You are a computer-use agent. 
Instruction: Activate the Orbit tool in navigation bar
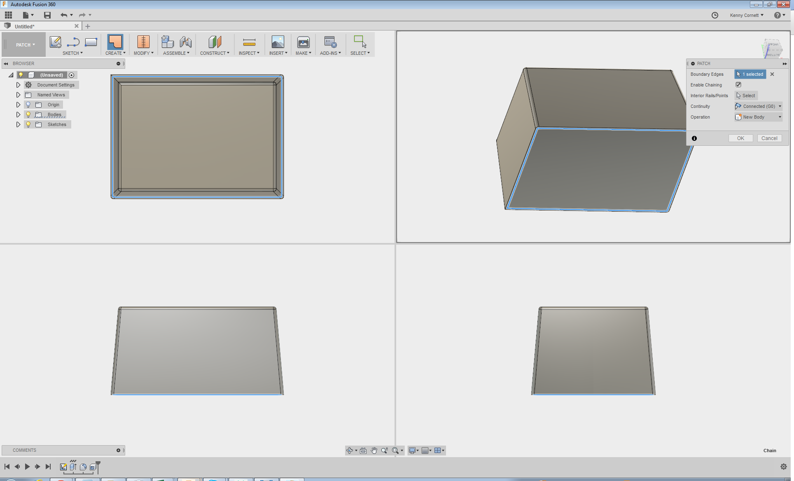pos(350,450)
